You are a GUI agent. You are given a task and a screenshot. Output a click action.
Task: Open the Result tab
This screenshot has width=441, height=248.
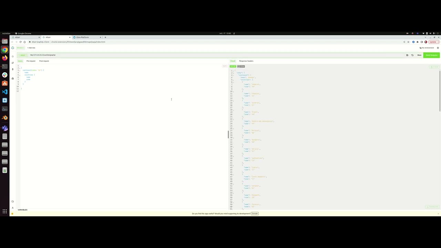[x=233, y=61]
